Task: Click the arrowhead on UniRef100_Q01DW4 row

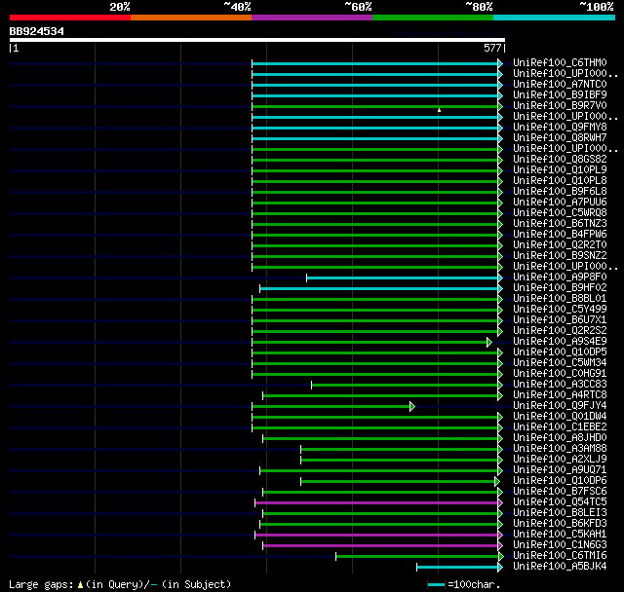Action: (500, 417)
